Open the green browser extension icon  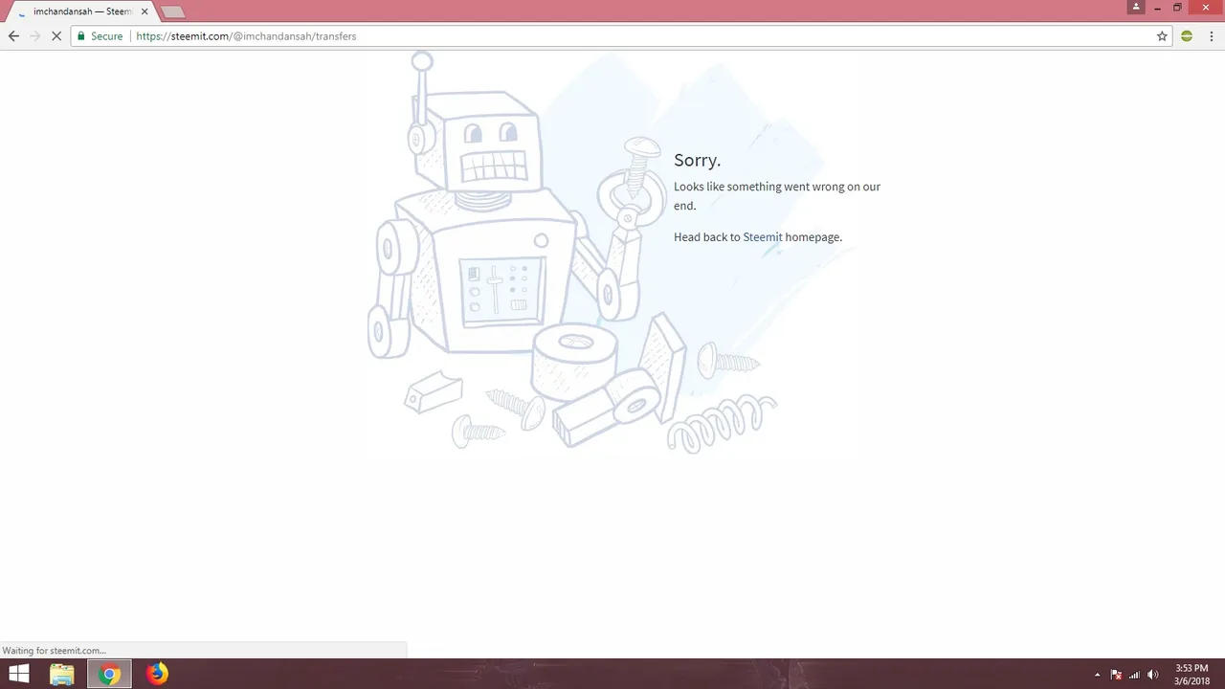tap(1187, 36)
